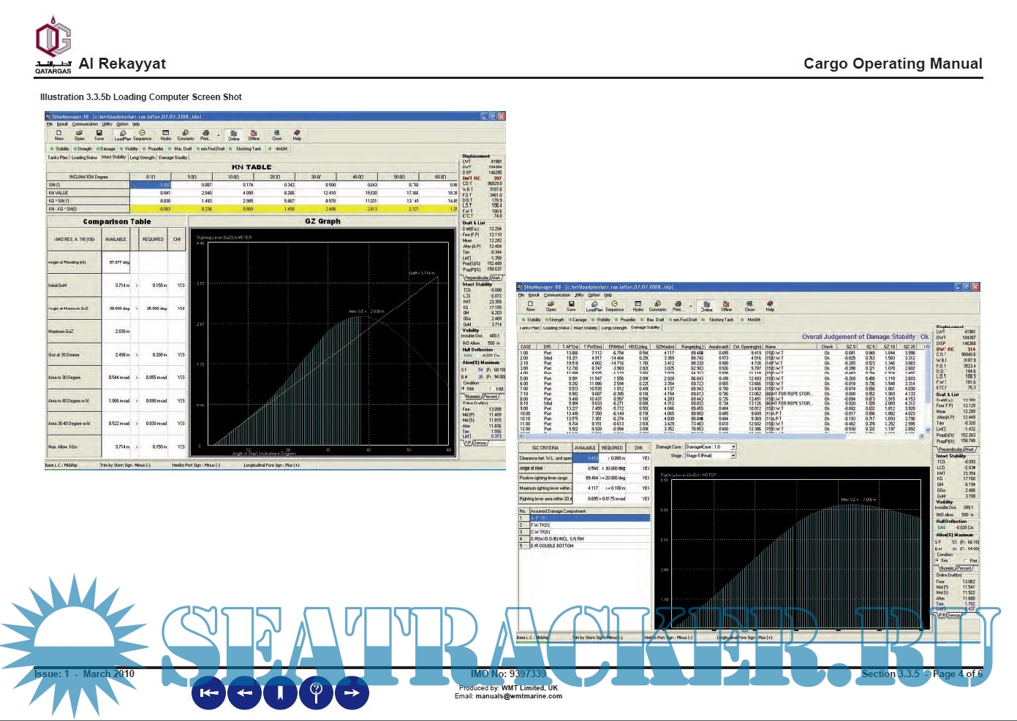Open the Damage Case dropdown

(x=733, y=446)
